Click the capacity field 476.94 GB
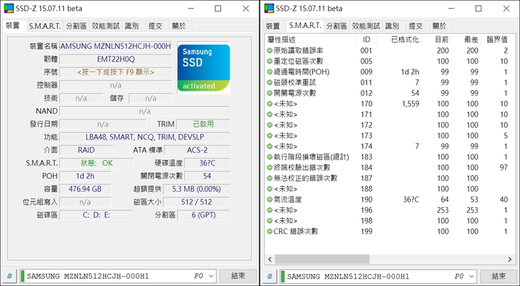This screenshot has width=520, height=286. [x=85, y=189]
